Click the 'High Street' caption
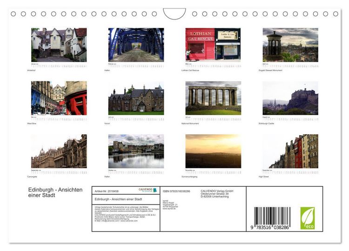This screenshot has width=349, height=251. point(263,177)
